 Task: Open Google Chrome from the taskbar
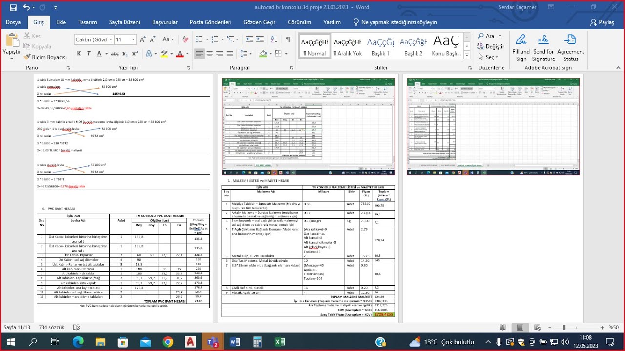[167, 342]
